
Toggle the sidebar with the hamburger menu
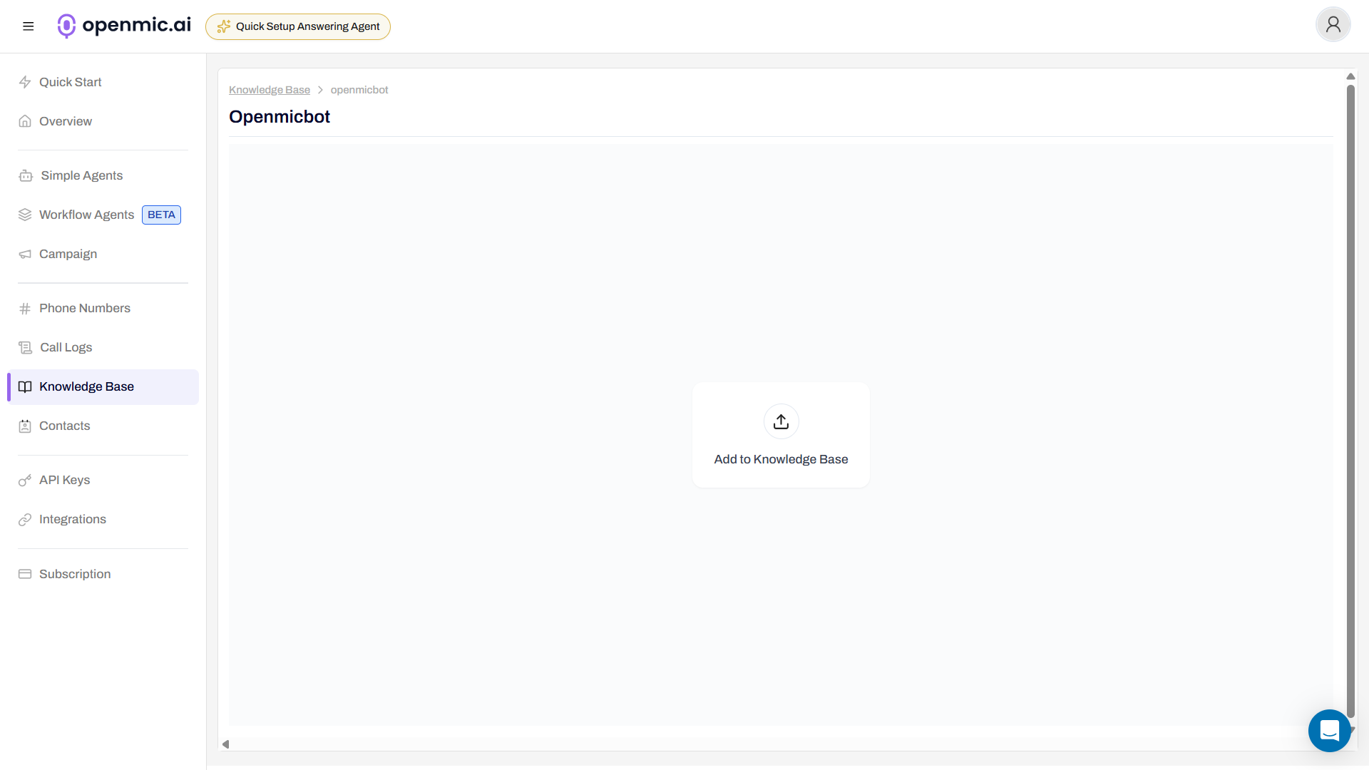(x=29, y=26)
